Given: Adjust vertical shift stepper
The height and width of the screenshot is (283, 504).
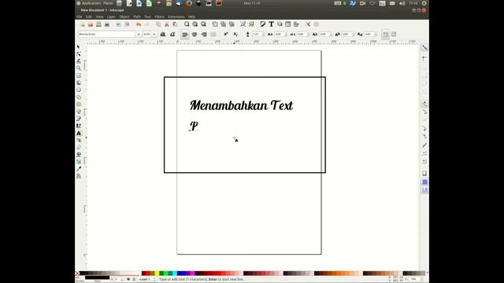Looking at the screenshot, I should 354,35.
